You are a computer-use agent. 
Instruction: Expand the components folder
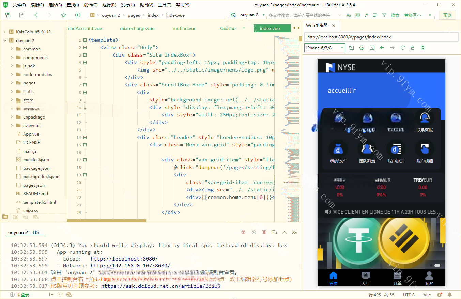12,58
